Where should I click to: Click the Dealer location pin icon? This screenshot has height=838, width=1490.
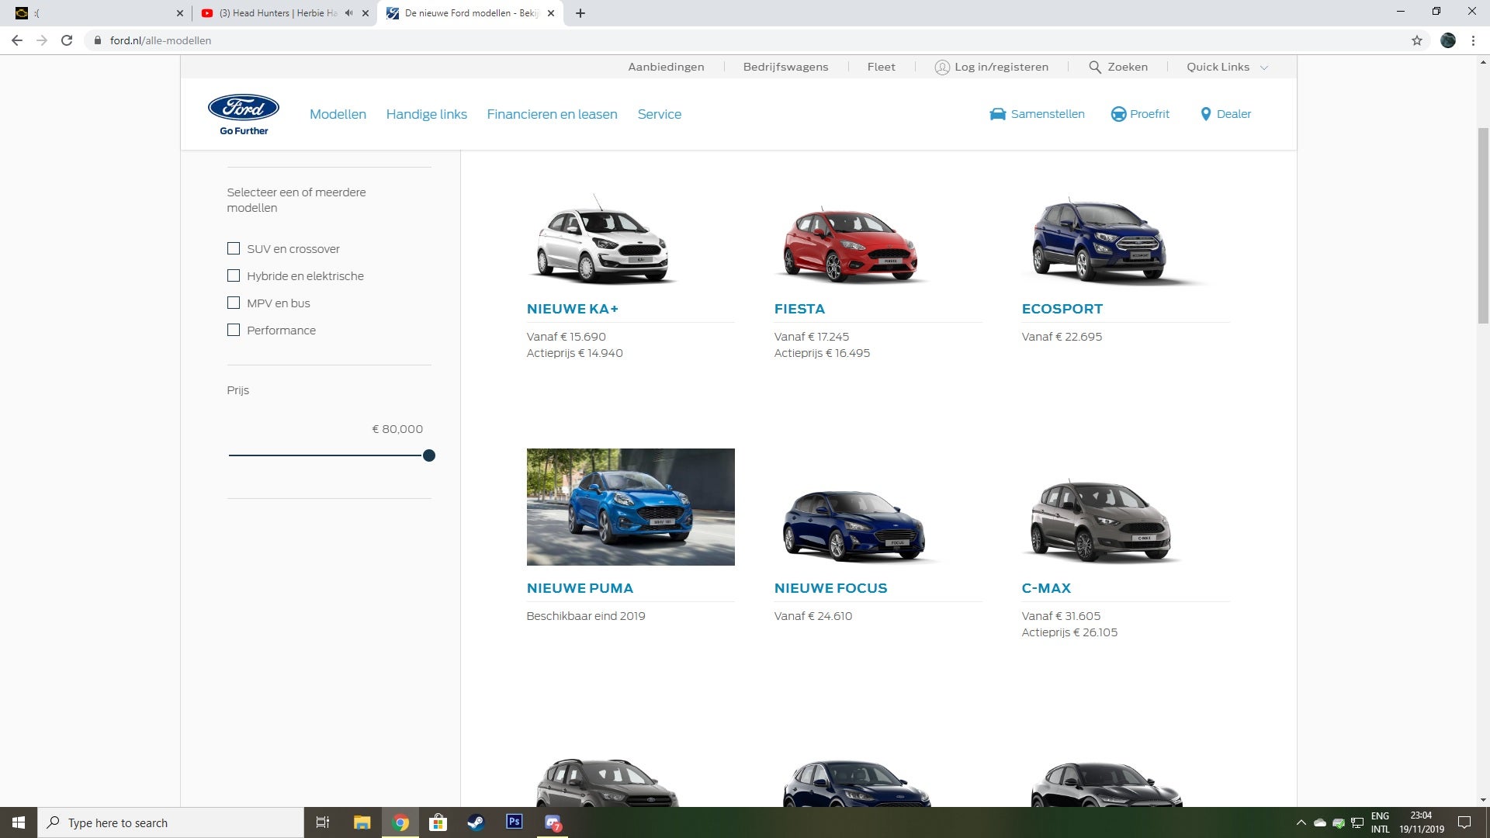1205,114
